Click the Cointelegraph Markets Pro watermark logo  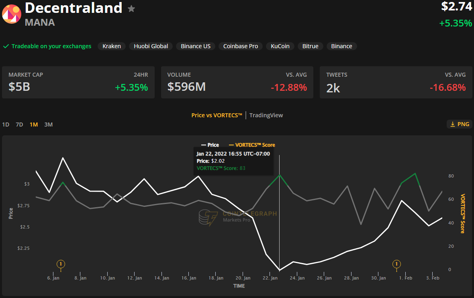[x=208, y=217]
